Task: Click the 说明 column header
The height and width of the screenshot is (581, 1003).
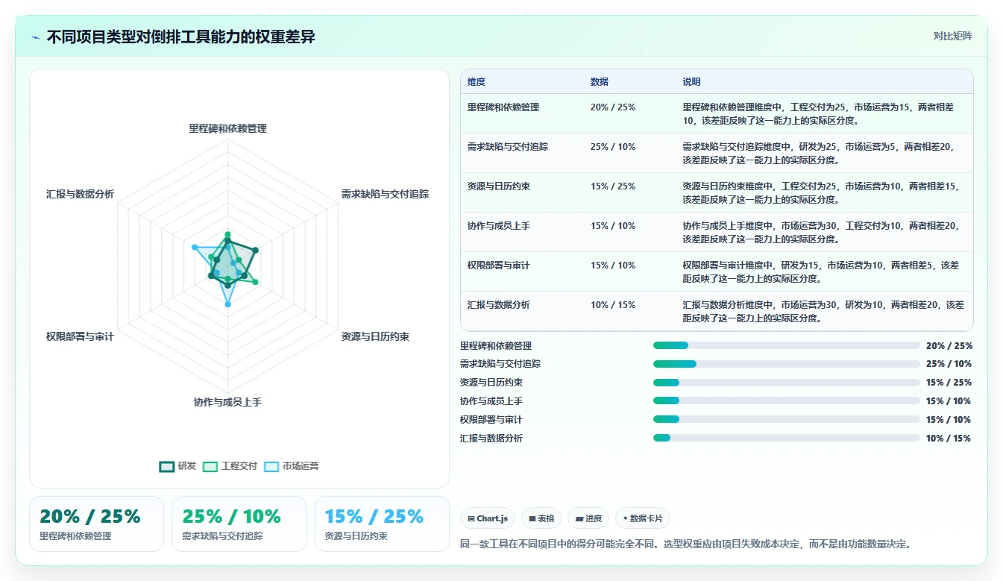Action: [x=691, y=82]
